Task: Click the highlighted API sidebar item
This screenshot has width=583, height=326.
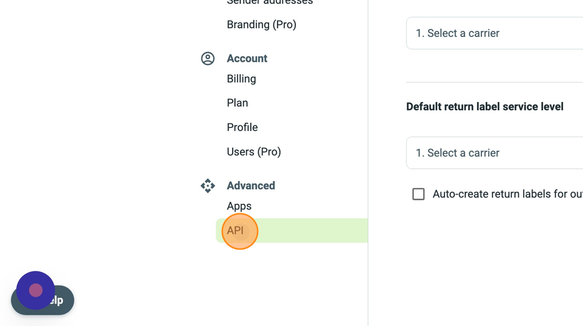Action: coord(238,230)
